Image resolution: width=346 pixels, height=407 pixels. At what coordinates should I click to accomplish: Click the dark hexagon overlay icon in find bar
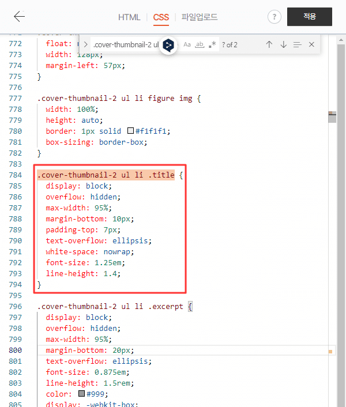click(168, 45)
